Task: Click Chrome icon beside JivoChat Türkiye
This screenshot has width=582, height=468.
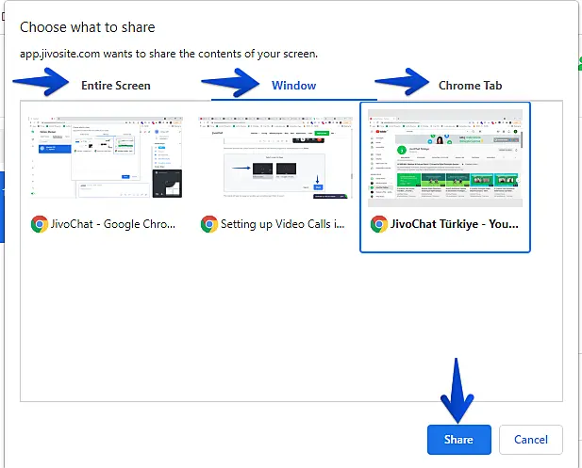Action: 379,224
